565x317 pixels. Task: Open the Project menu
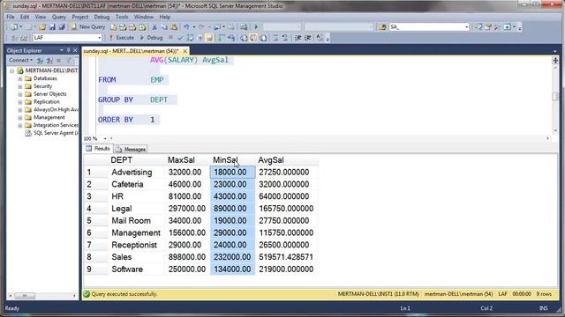click(x=79, y=17)
